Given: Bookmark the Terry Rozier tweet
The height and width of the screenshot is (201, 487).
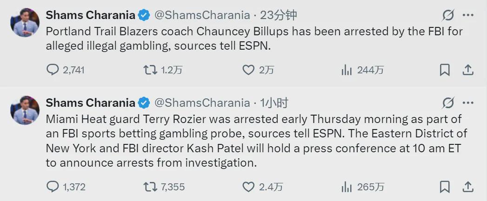Looking at the screenshot, I should point(445,187).
